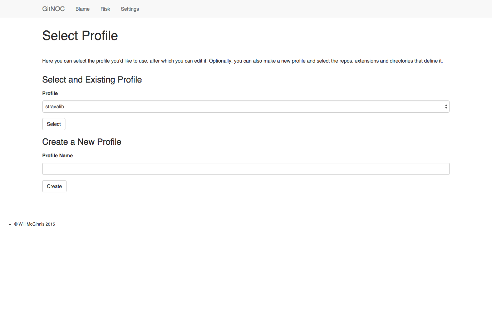Click the GitNOC brand label
492x335 pixels.
(x=53, y=9)
